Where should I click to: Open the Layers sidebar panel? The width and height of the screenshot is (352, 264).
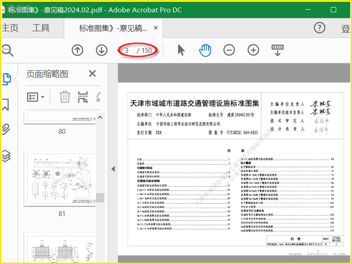(x=6, y=156)
